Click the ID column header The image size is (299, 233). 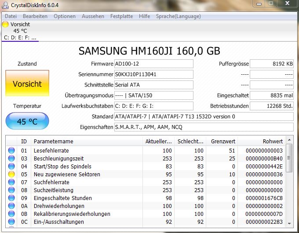pyautogui.click(x=24, y=141)
